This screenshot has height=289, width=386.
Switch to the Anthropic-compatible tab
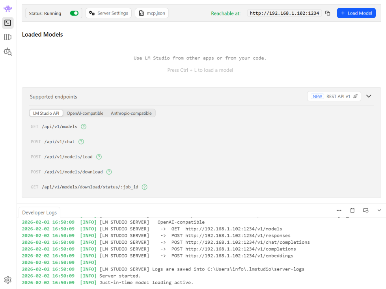pyautogui.click(x=131, y=113)
